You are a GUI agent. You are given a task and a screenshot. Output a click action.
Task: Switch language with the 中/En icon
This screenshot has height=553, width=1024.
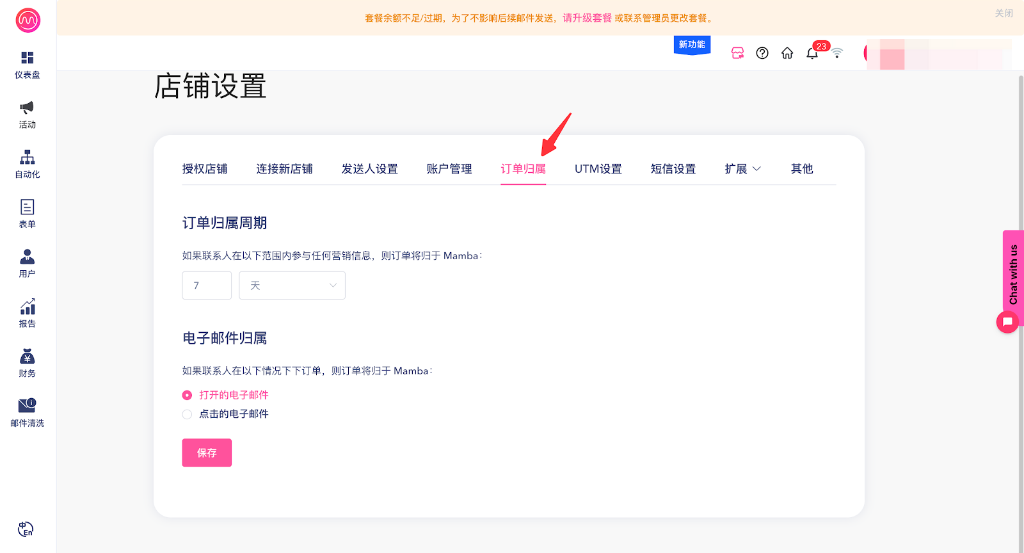pyautogui.click(x=26, y=529)
